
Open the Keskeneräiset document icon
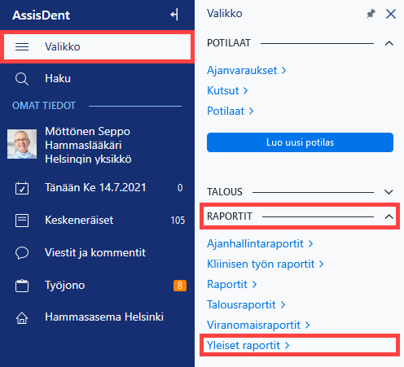pyautogui.click(x=22, y=221)
